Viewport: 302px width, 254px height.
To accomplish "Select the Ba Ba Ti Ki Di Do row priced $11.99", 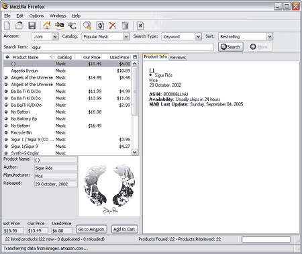I will 68,91.
